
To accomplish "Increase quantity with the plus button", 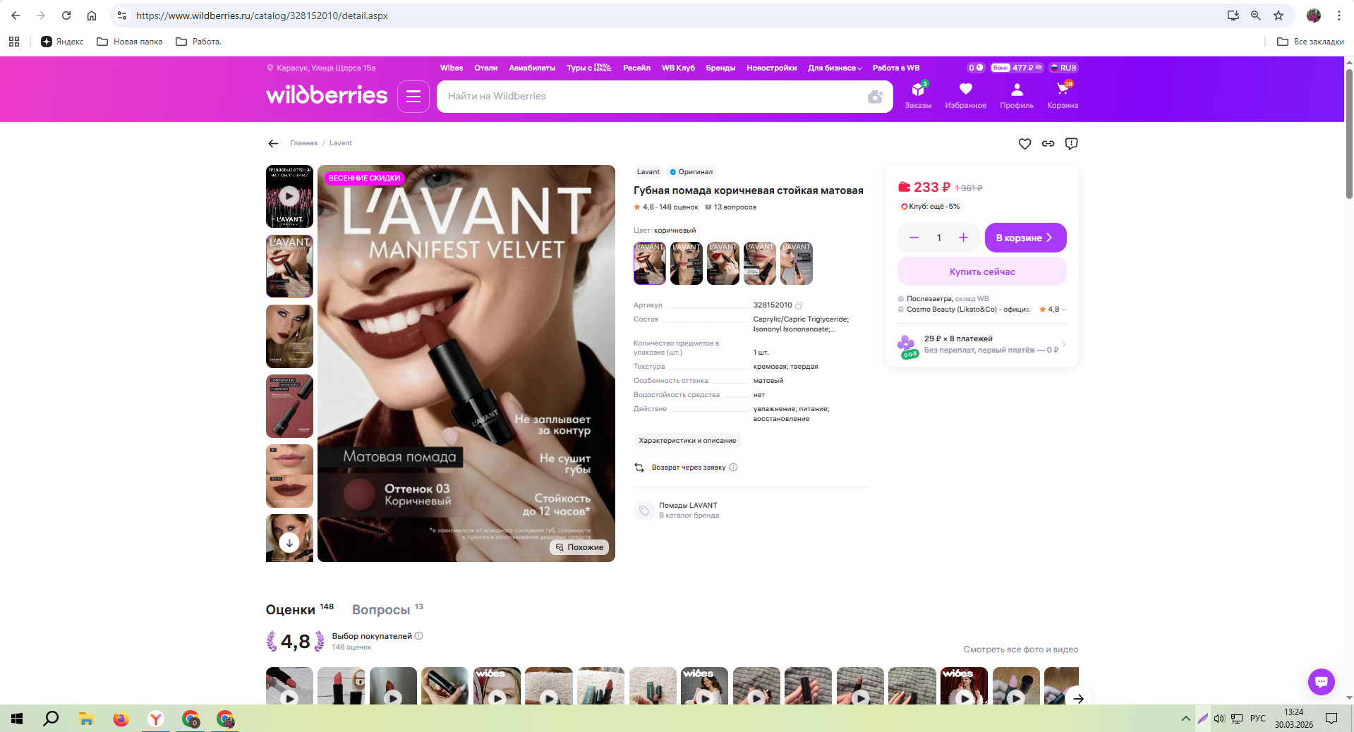I will click(x=963, y=238).
